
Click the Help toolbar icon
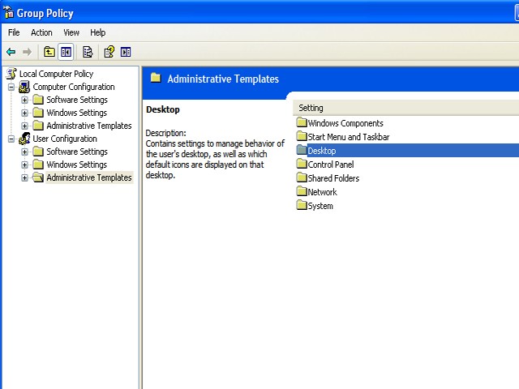109,52
